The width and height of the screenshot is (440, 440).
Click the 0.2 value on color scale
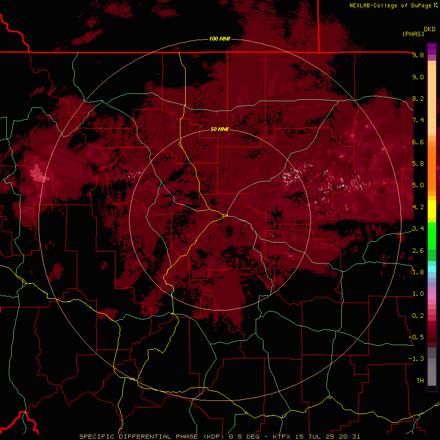pos(418,316)
